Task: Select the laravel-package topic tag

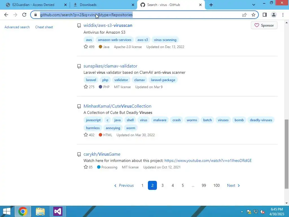Action: click(163, 80)
